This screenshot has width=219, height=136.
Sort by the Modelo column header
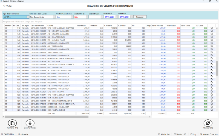coord(8,26)
